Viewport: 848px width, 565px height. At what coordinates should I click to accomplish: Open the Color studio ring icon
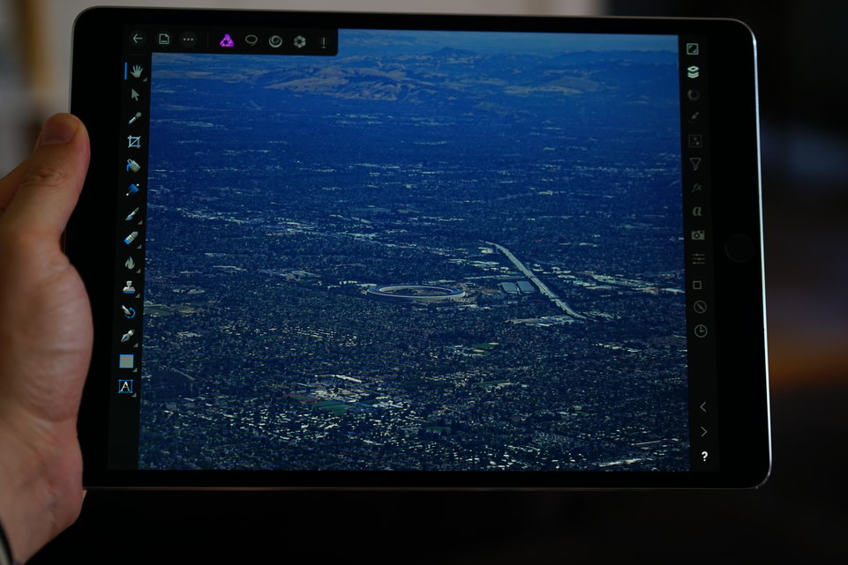point(694,95)
